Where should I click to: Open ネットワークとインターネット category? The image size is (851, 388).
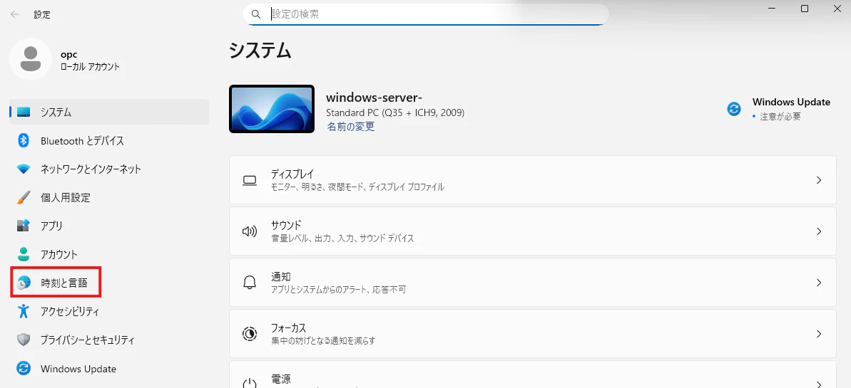pyautogui.click(x=91, y=169)
